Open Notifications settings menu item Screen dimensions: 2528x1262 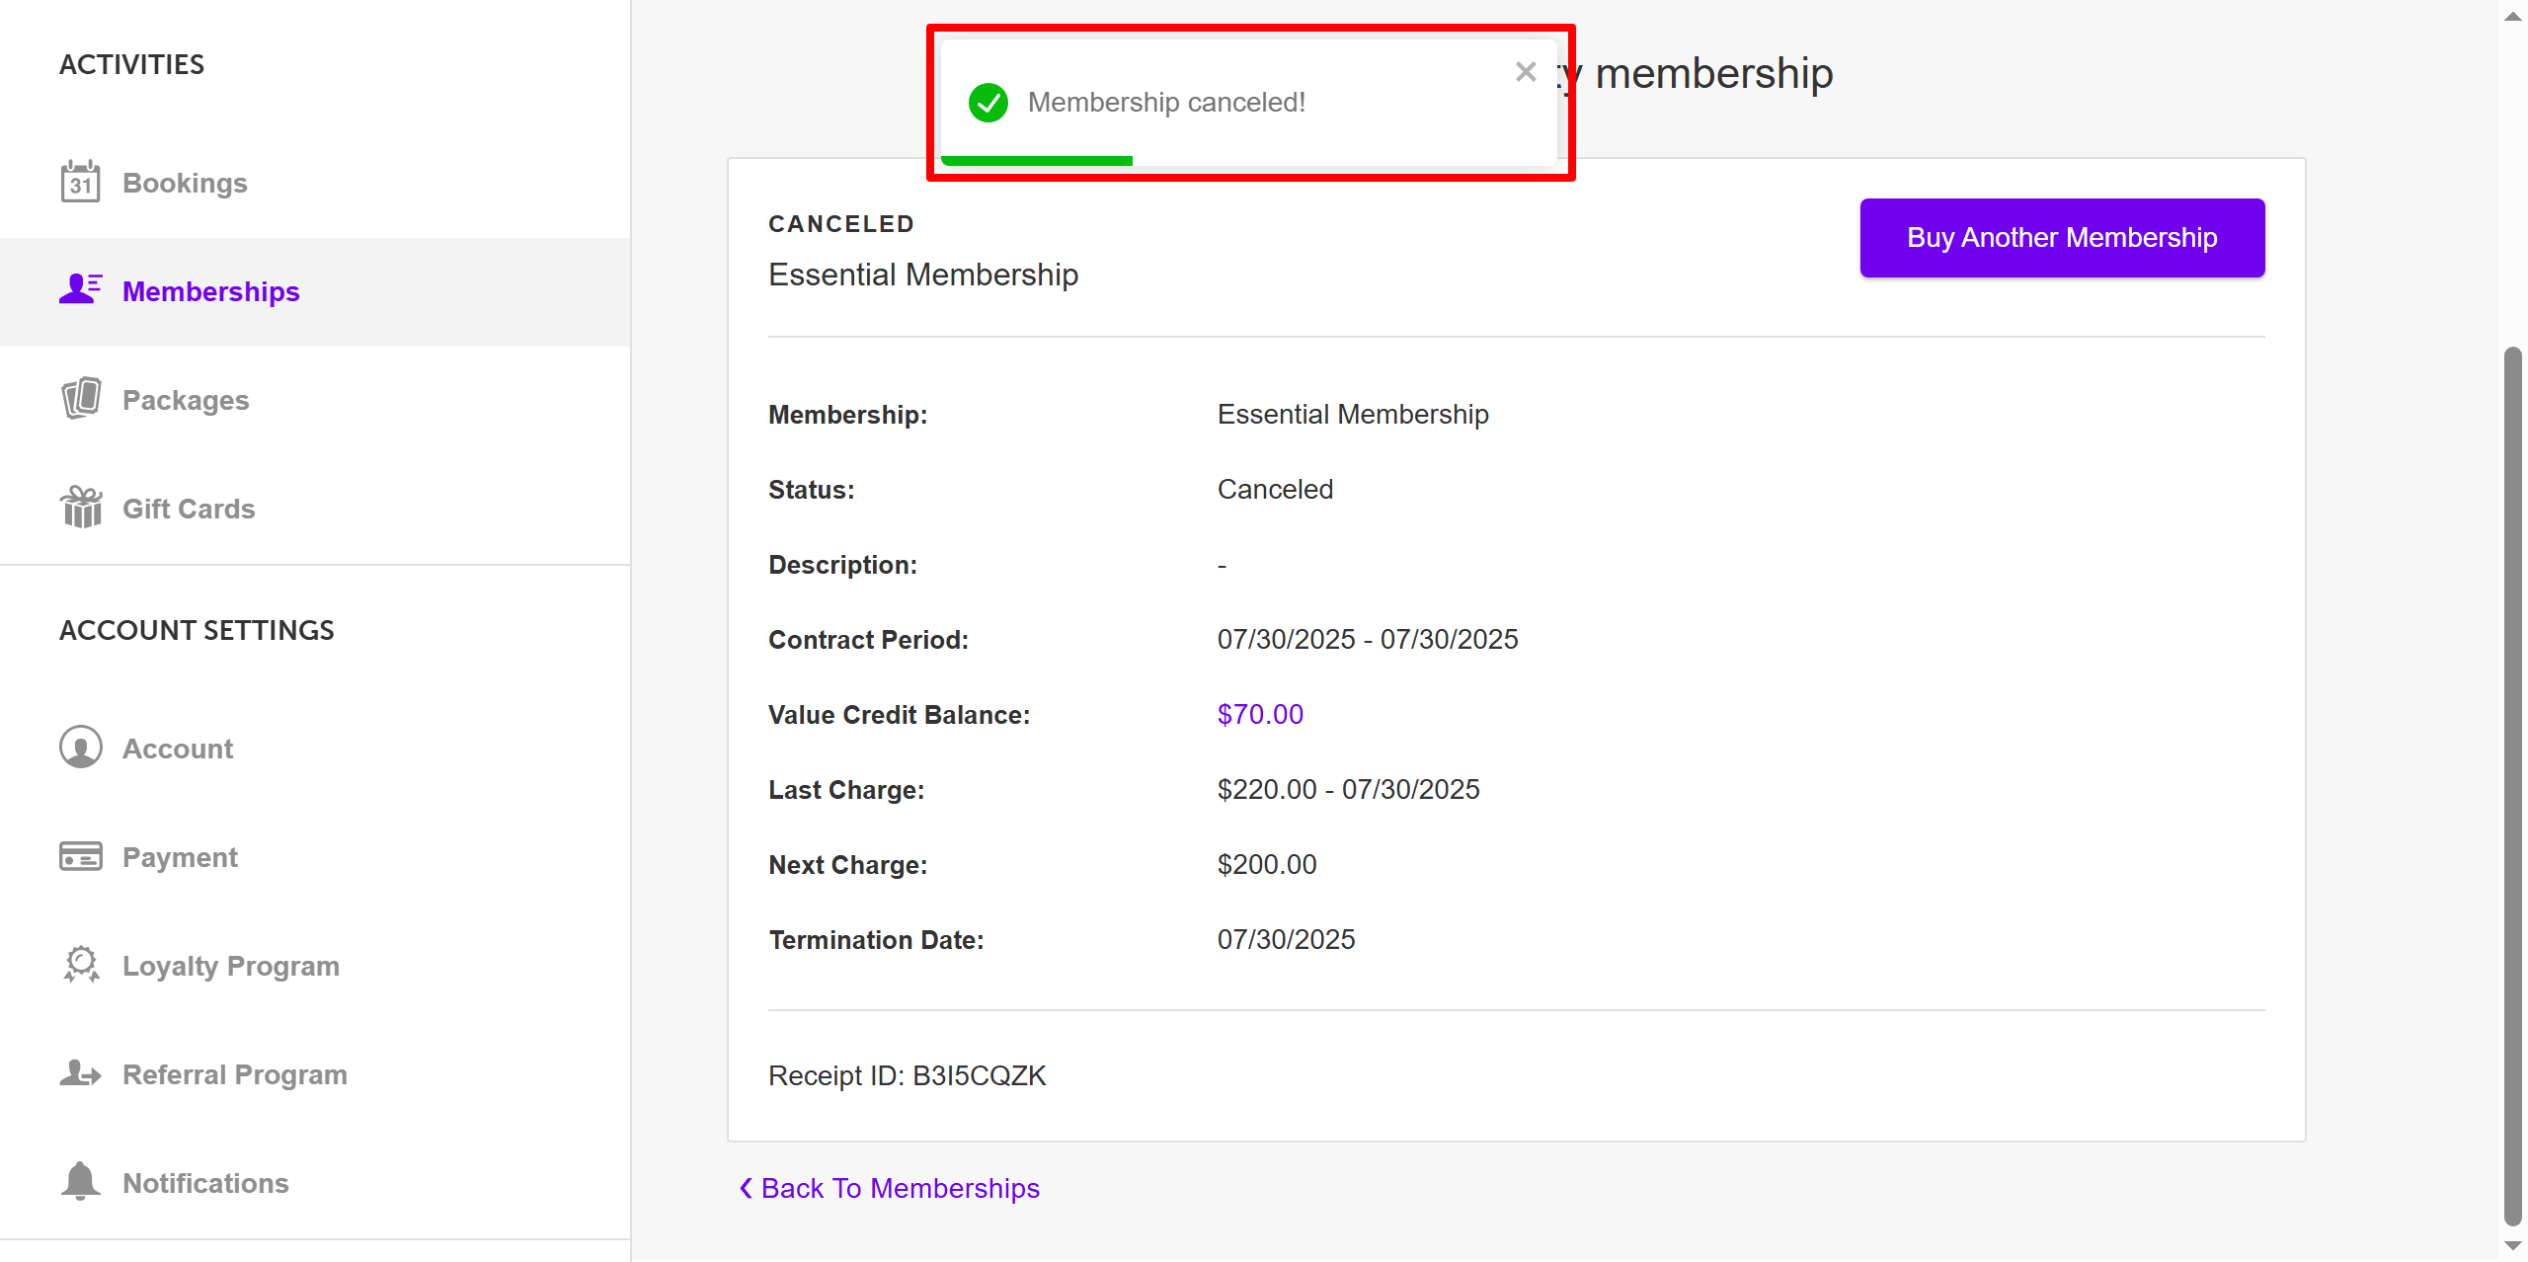(x=205, y=1183)
